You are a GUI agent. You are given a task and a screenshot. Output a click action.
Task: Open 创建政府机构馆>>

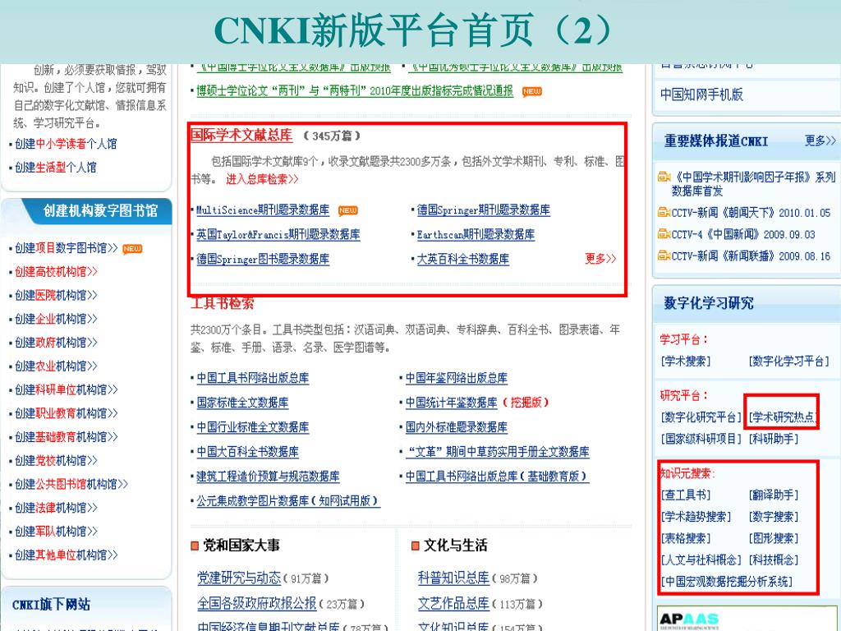56,343
